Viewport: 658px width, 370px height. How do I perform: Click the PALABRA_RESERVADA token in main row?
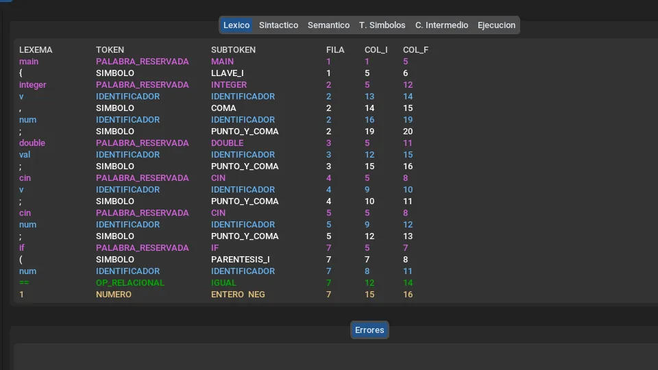[x=143, y=62]
